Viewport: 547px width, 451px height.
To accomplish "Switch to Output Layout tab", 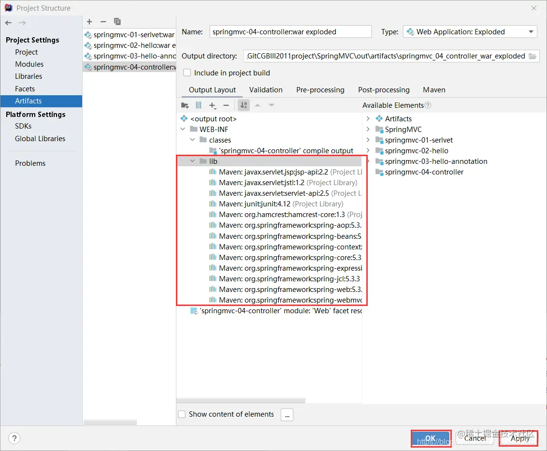I will click(x=212, y=90).
